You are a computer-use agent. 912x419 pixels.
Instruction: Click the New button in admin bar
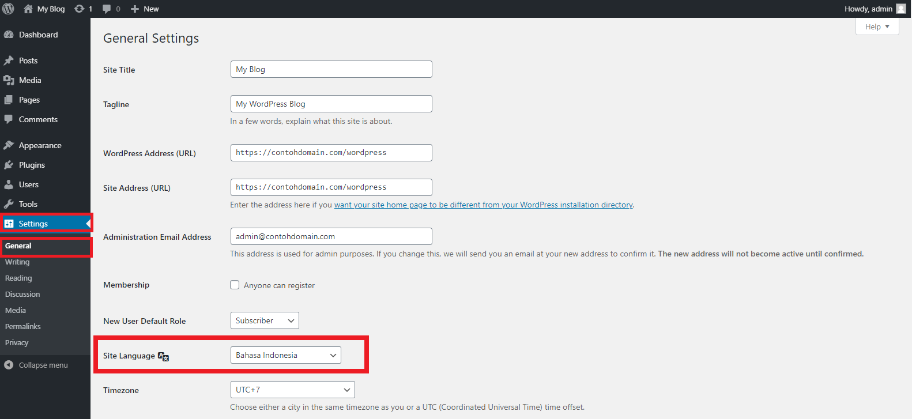point(145,9)
